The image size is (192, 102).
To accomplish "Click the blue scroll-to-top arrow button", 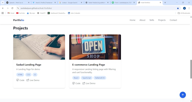I will 183,95.
